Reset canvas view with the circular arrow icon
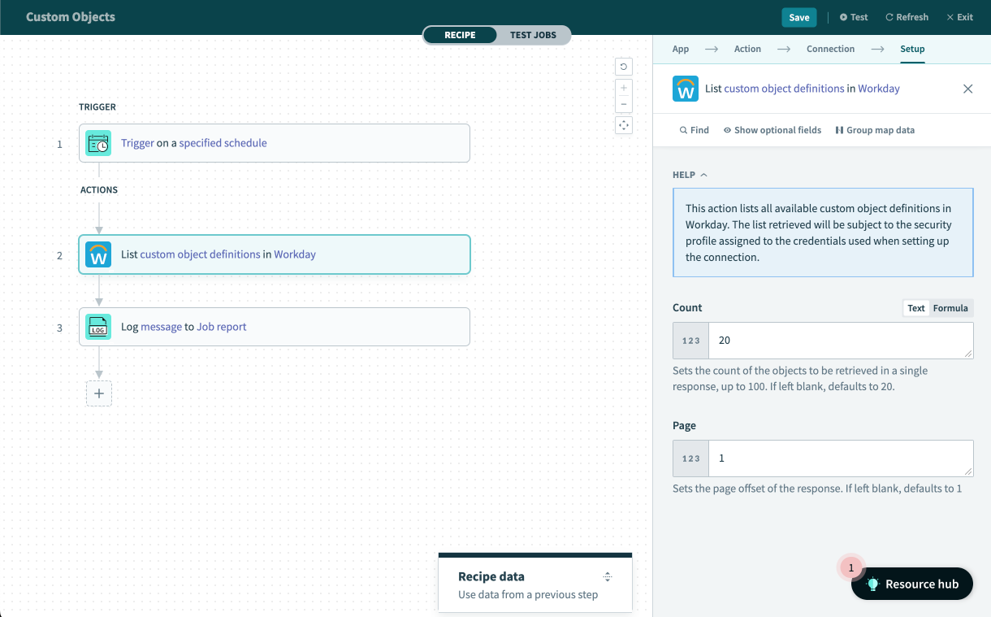 [x=624, y=67]
